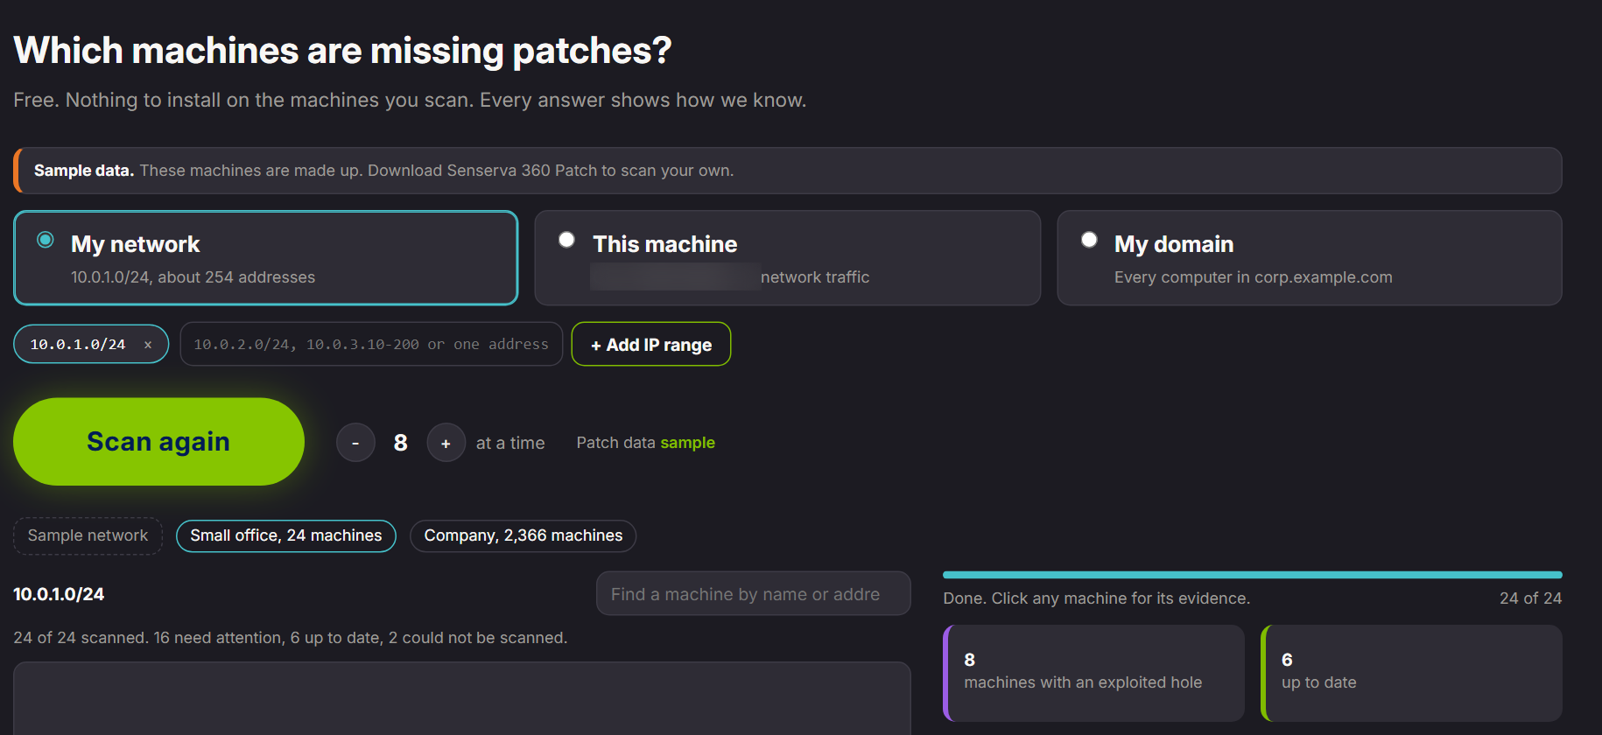Click the '24 of 24' progress counter
Viewport: 1602px width, 735px height.
tap(1530, 598)
